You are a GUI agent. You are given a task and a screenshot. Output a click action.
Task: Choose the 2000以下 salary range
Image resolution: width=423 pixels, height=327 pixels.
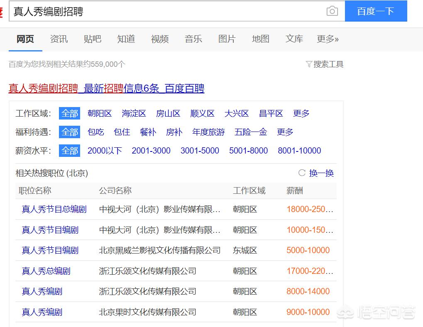click(x=105, y=150)
